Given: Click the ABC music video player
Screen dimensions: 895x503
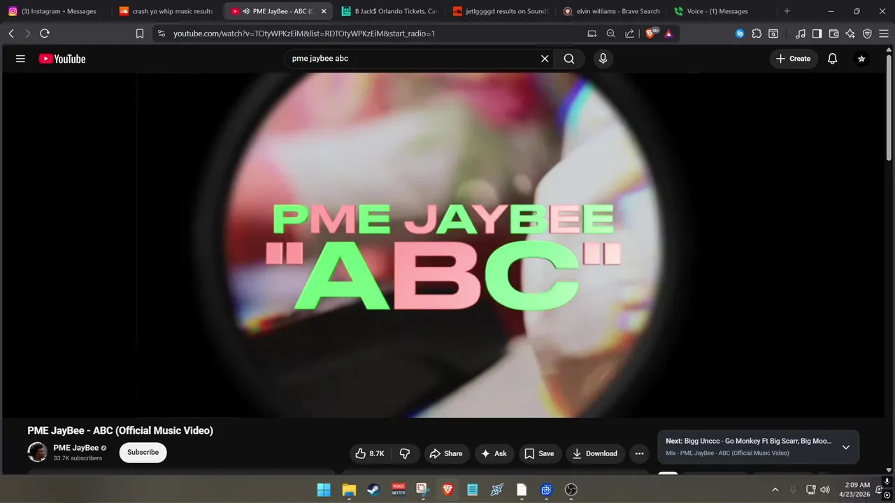Looking at the screenshot, I should coord(443,245).
